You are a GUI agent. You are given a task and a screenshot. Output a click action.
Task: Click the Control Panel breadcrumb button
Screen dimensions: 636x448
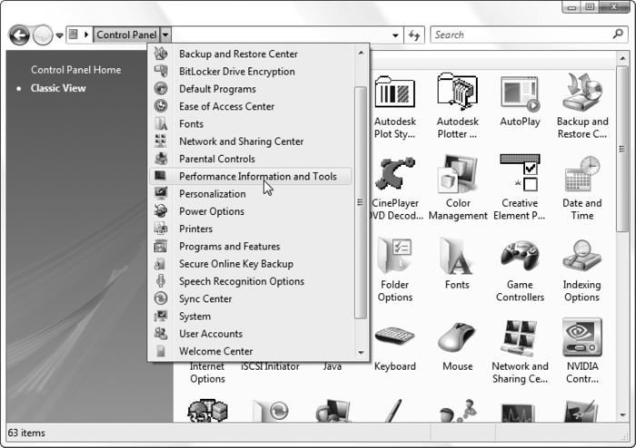126,34
